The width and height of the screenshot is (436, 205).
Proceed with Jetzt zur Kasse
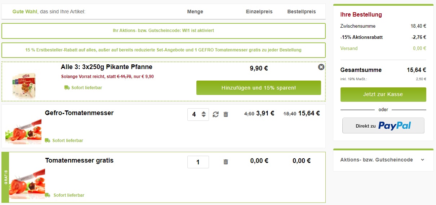tap(383, 95)
